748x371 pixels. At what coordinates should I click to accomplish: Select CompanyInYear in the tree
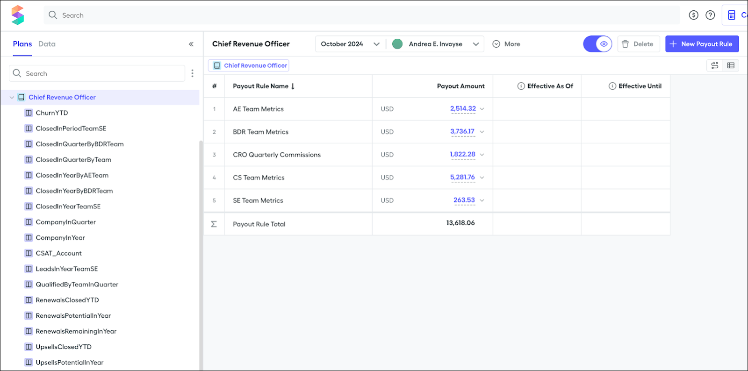click(x=60, y=237)
